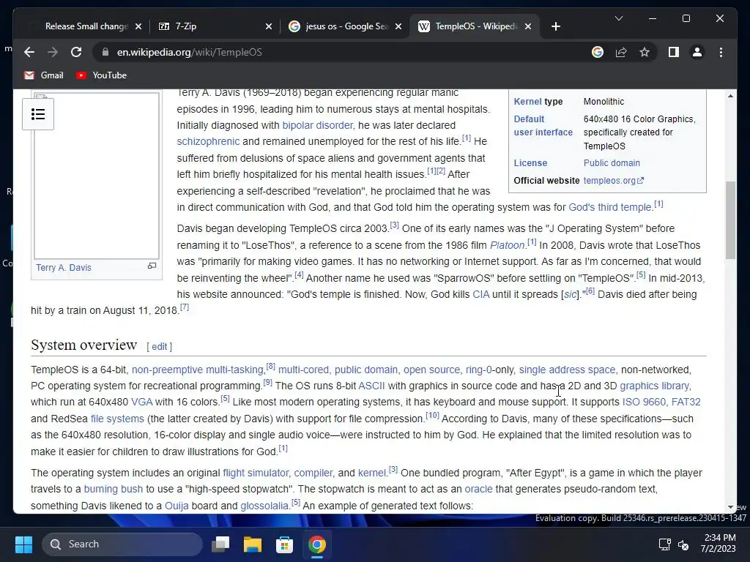The image size is (750, 562).
Task: Open burning bush link
Action: point(114,489)
